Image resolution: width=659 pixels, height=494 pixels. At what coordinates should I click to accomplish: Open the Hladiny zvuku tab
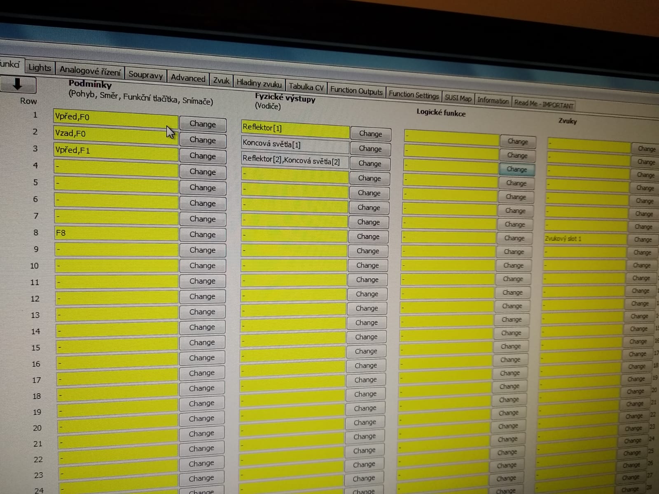tap(259, 84)
